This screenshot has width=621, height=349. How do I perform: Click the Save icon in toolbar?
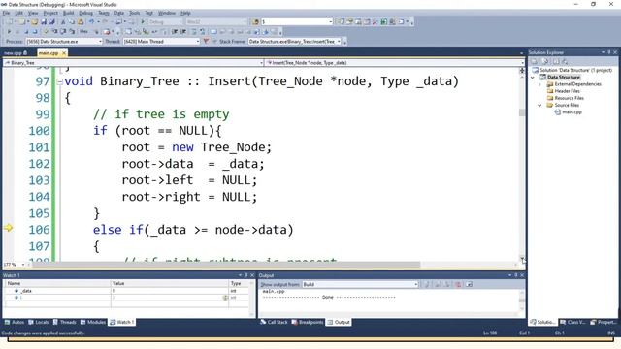click(43, 21)
